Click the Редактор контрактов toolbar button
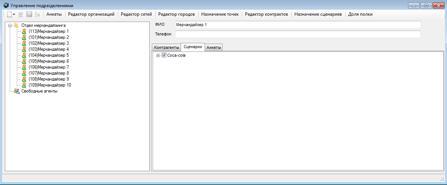447x185 pixels. click(x=266, y=14)
